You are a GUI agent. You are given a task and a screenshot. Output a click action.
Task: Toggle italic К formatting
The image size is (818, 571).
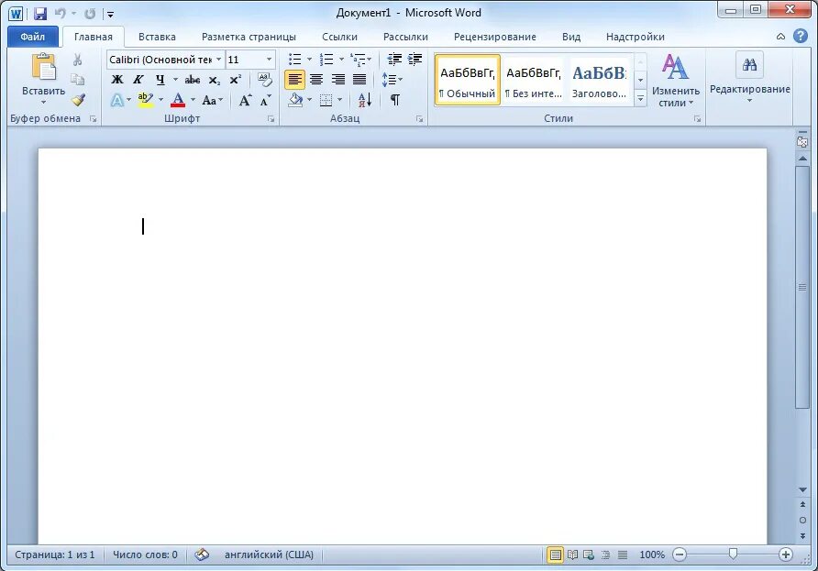click(138, 79)
